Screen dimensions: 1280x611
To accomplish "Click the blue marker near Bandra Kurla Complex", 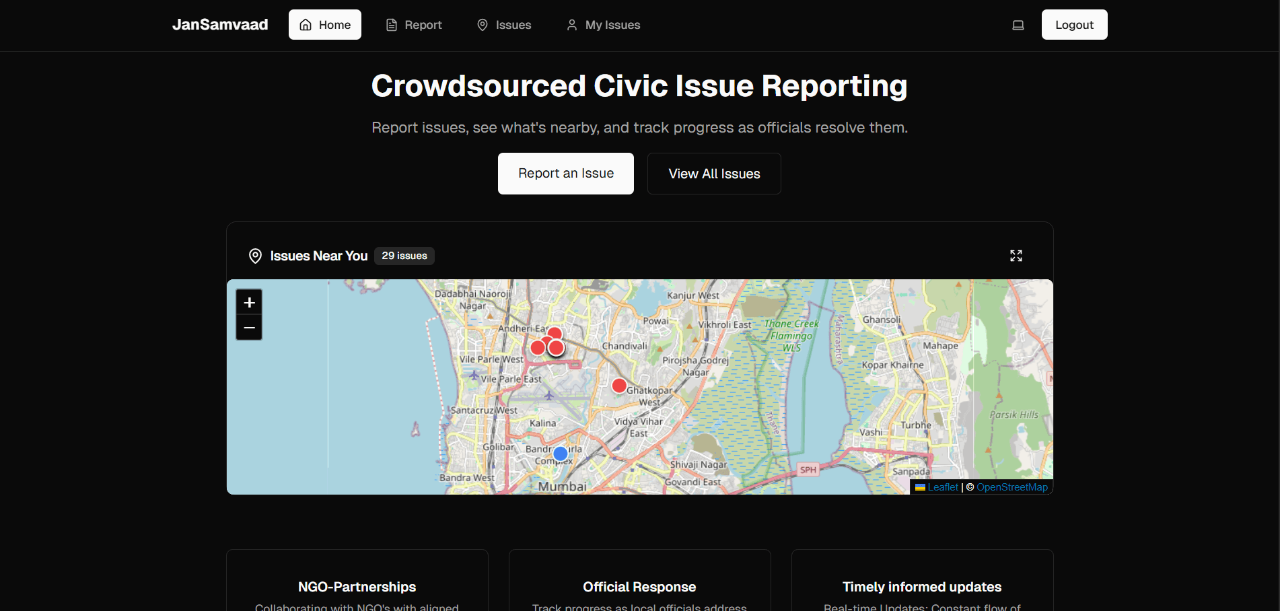I will [561, 453].
